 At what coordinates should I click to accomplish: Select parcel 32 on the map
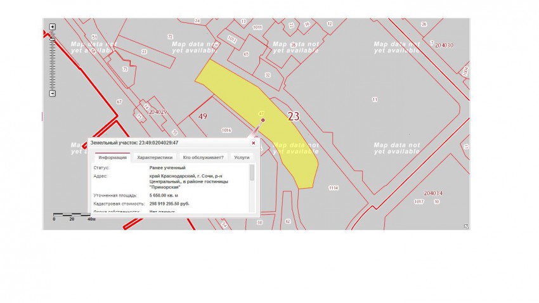coord(268,75)
